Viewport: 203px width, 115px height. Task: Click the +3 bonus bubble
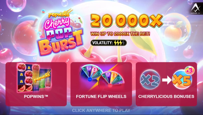(189, 70)
